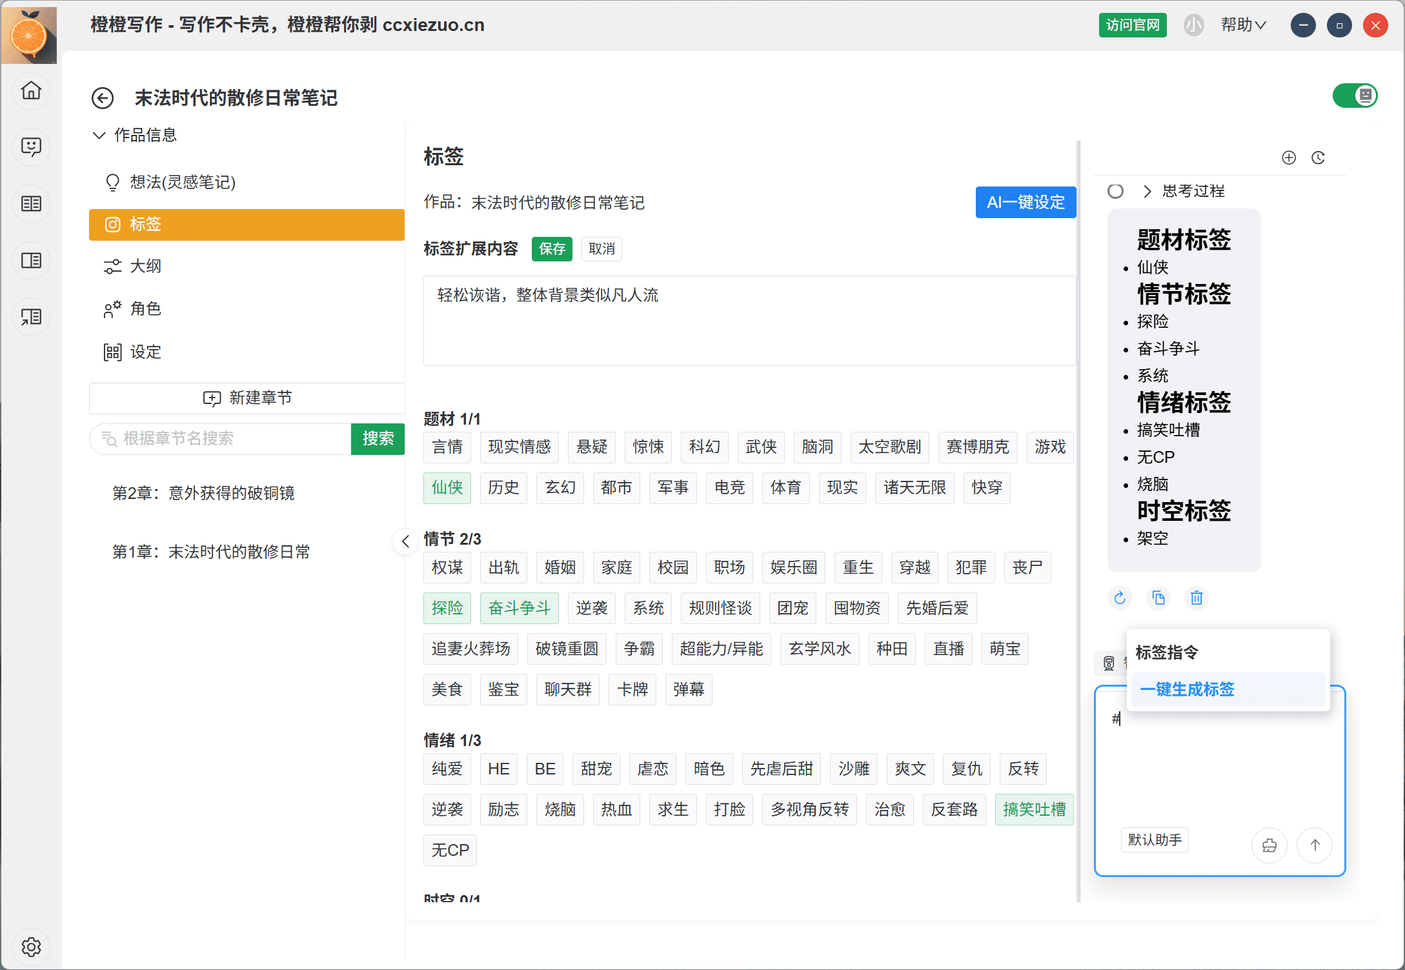Choose 一键生成标签 from the command popup
The width and height of the screenshot is (1405, 970).
coord(1186,689)
